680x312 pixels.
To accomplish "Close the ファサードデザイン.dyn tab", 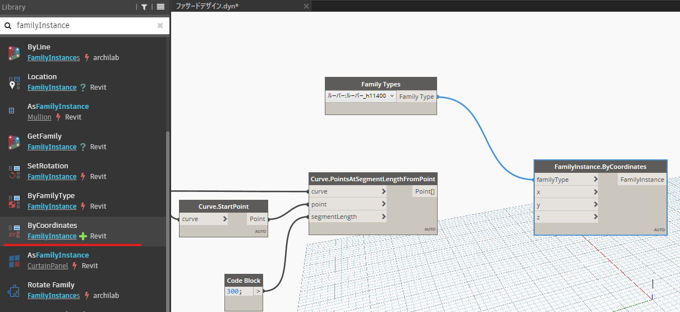I will 306,6.
